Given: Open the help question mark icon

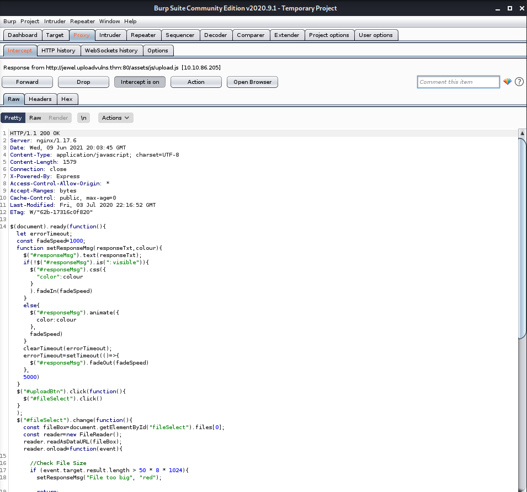Looking at the screenshot, I should (x=519, y=82).
